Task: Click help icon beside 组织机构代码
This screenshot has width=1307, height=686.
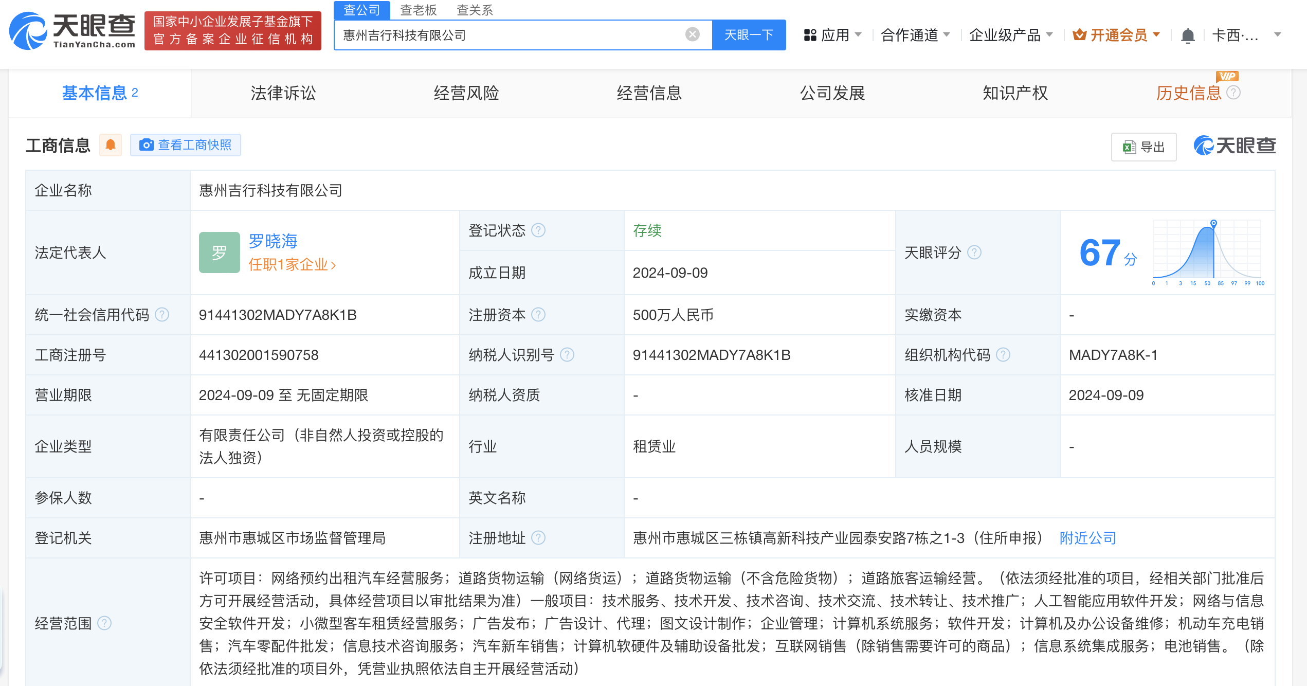Action: pos(1003,354)
